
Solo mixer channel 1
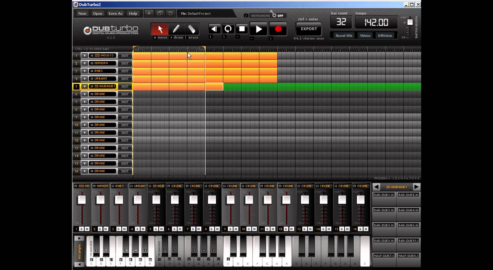[82, 229]
